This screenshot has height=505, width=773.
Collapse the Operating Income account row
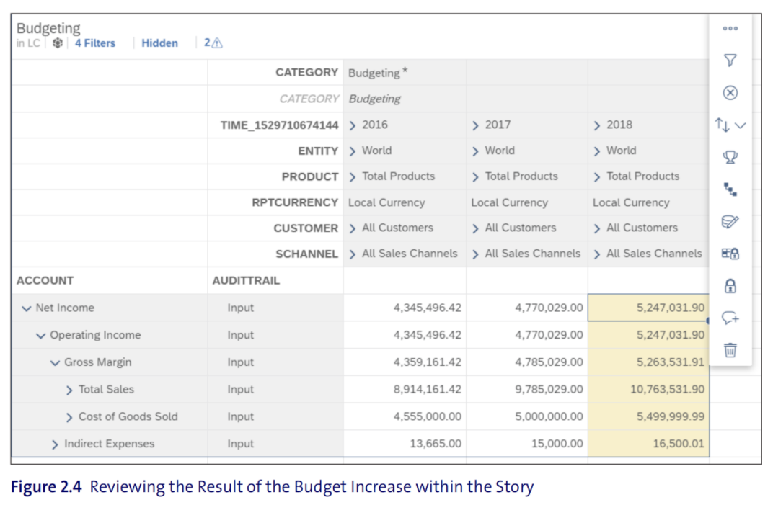tap(41, 336)
